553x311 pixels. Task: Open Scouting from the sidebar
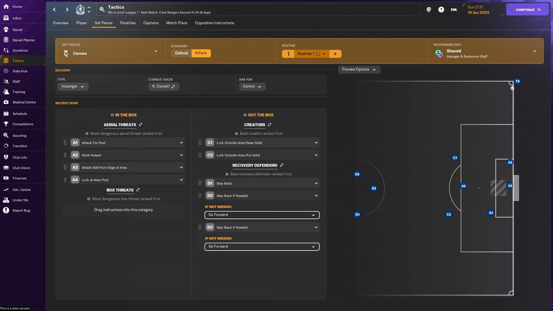pos(19,136)
